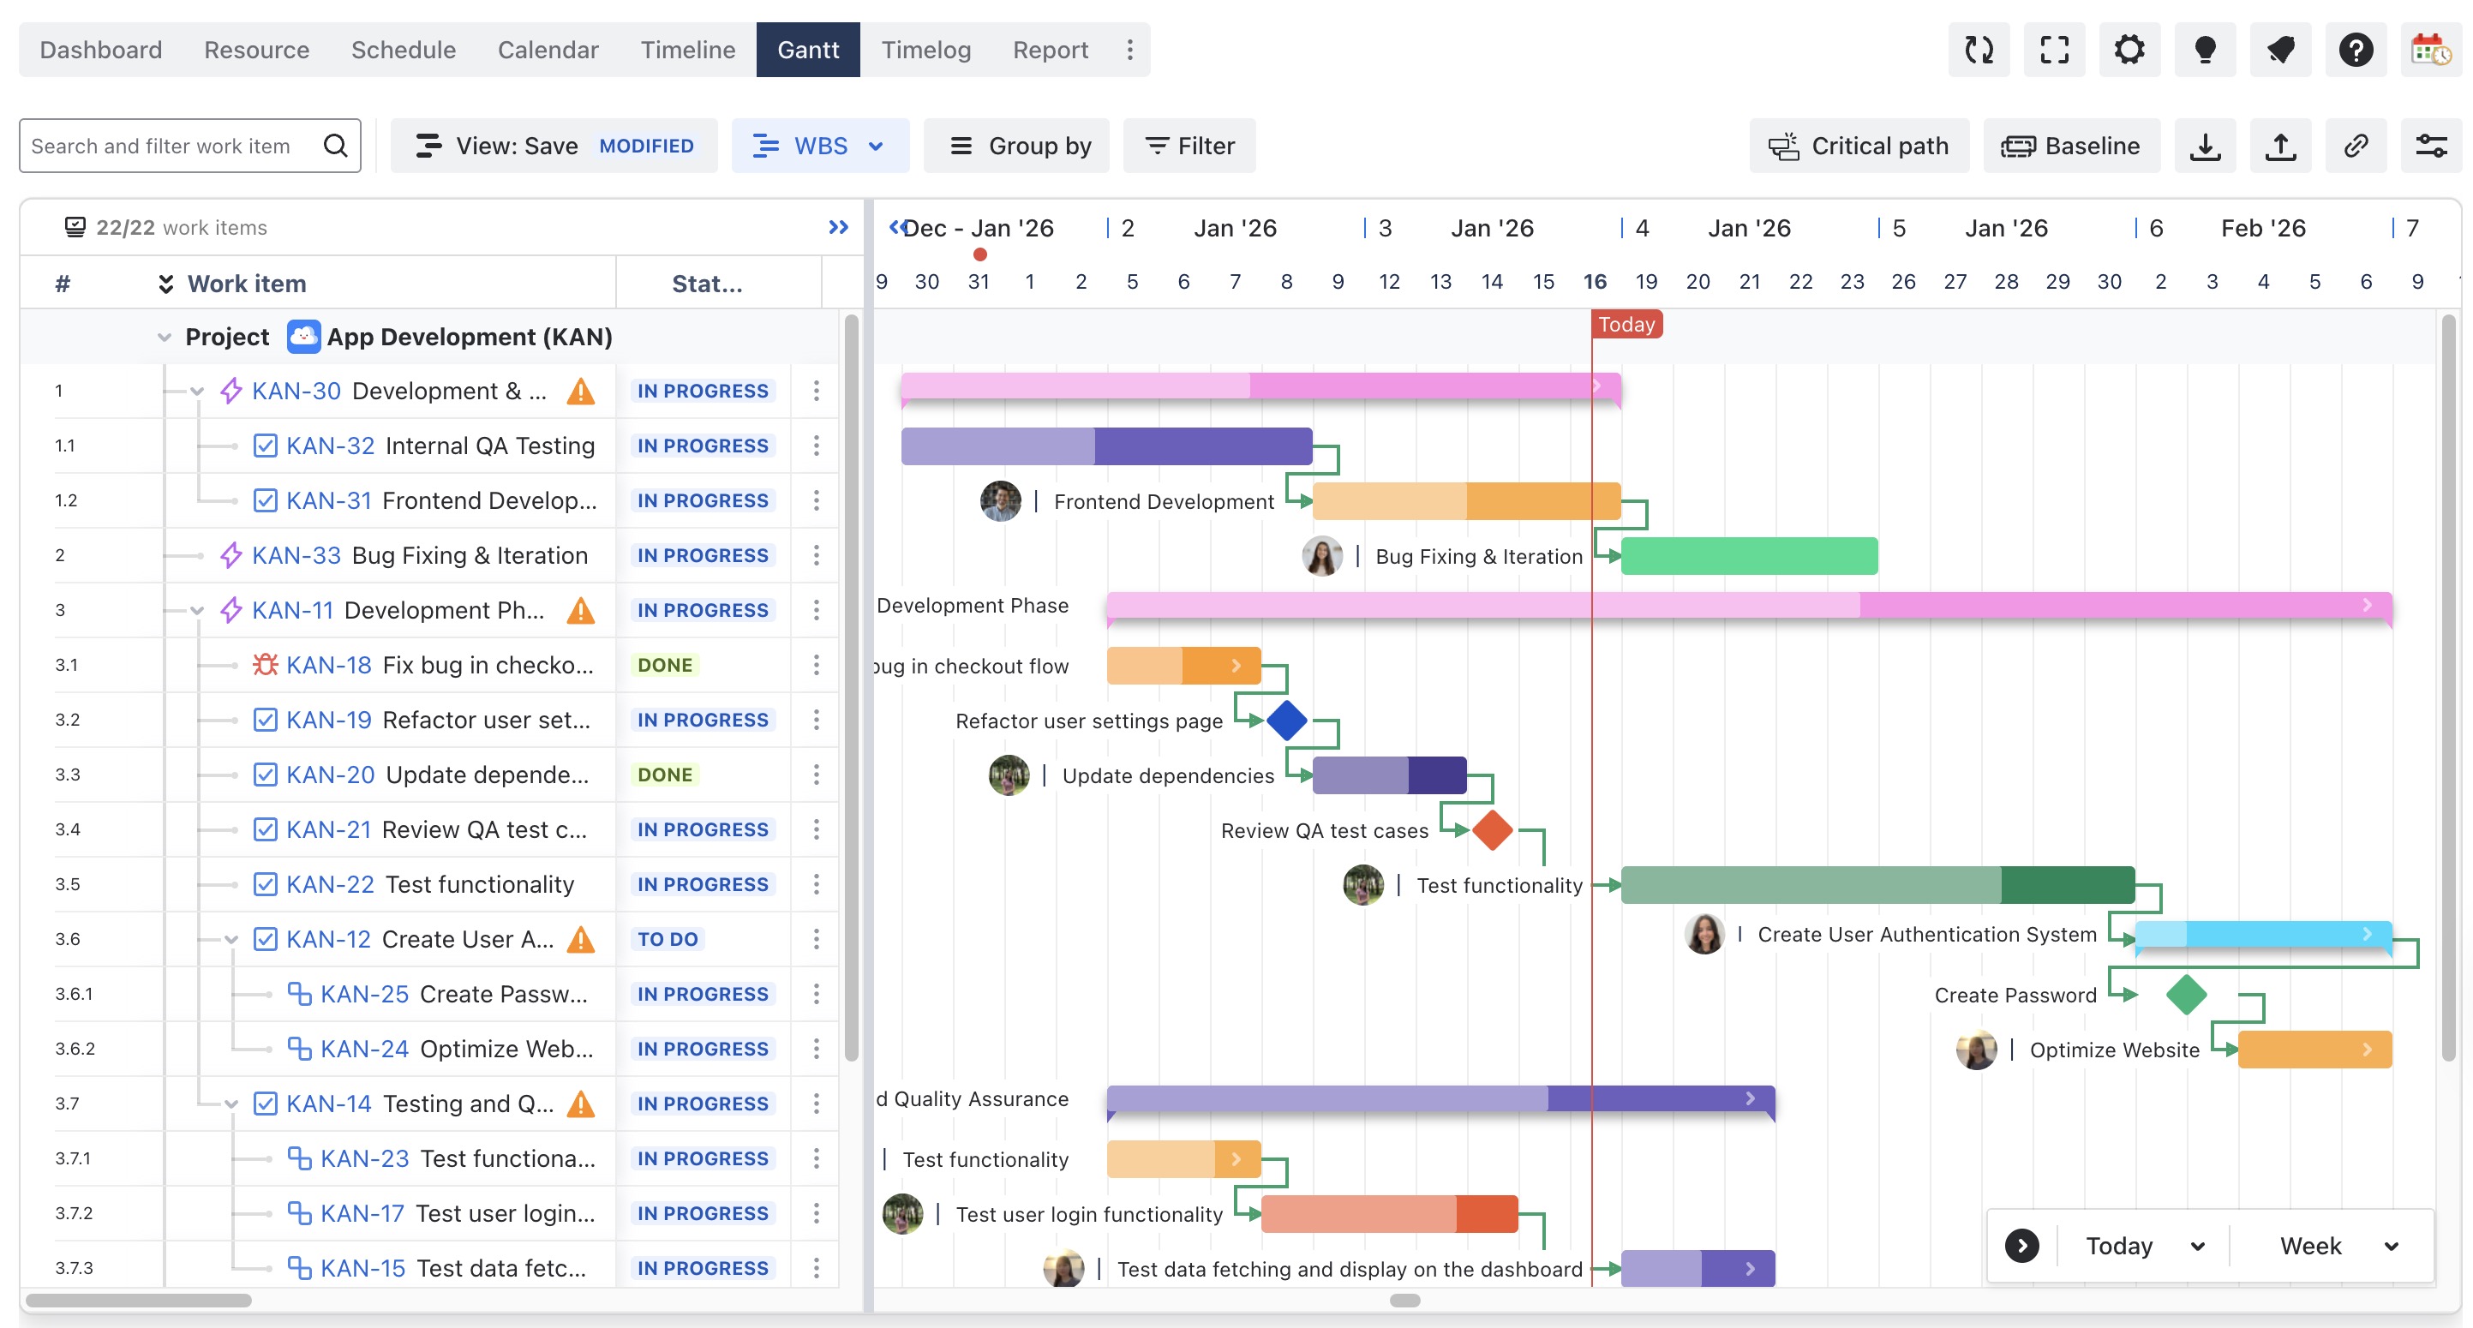The height and width of the screenshot is (1328, 2473).
Task: Click the refresh sync icon
Action: (x=1979, y=50)
